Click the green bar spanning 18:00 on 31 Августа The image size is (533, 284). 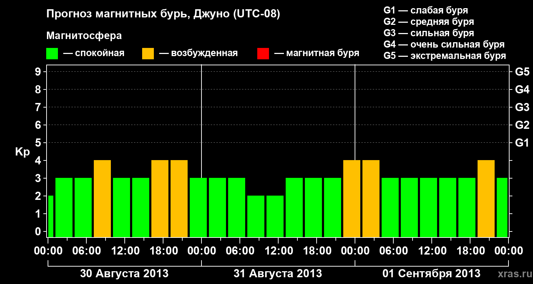[x=313, y=208]
